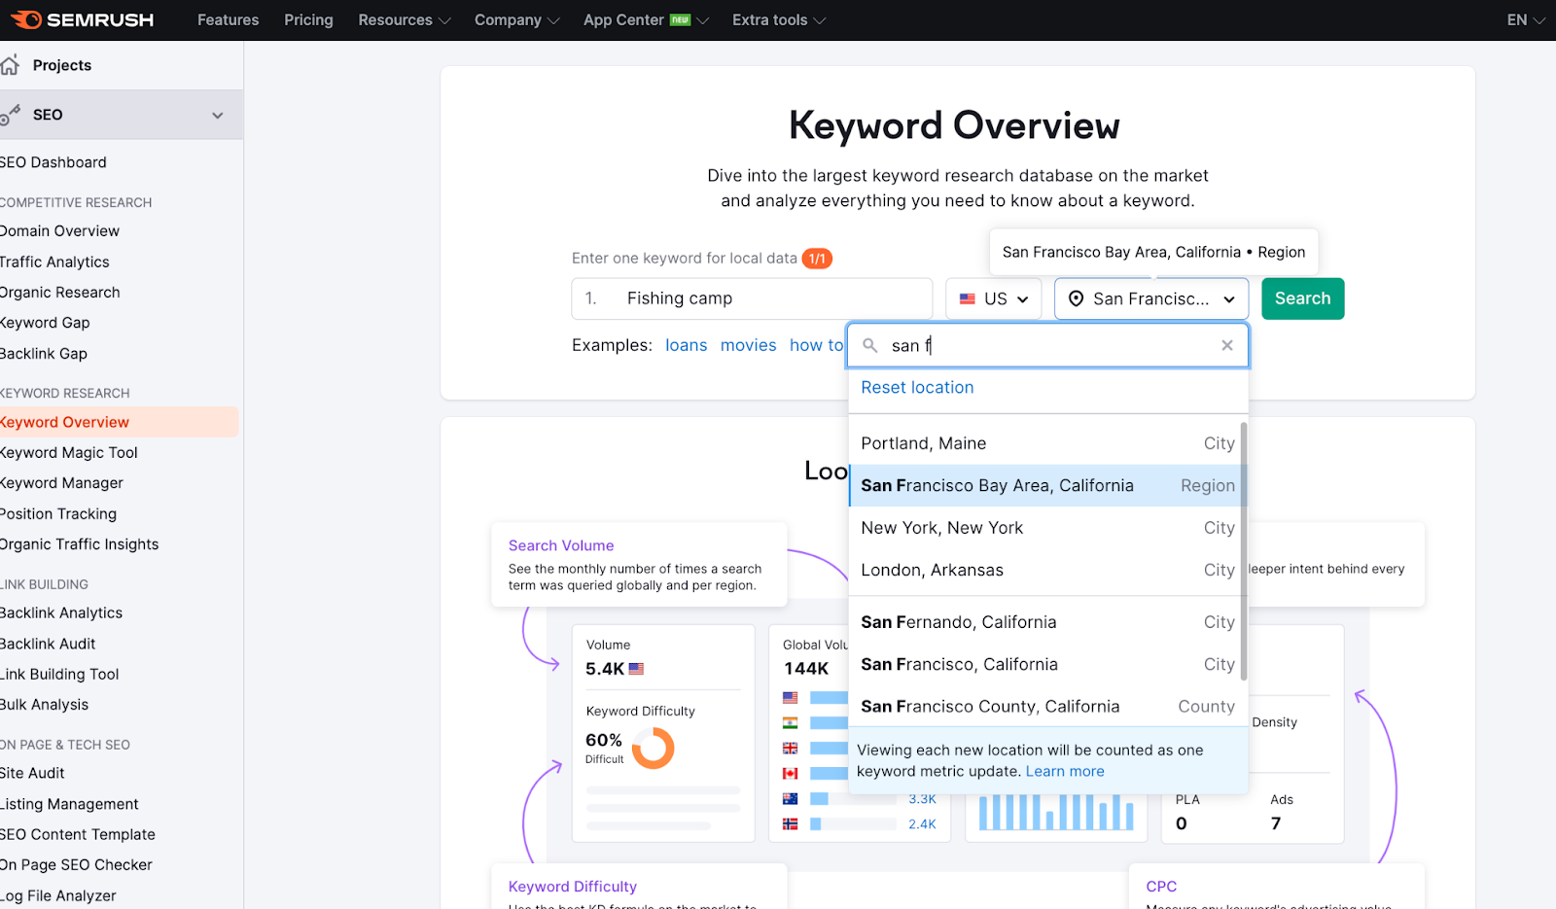Click the 3.3K global volume value

pyautogui.click(x=922, y=799)
